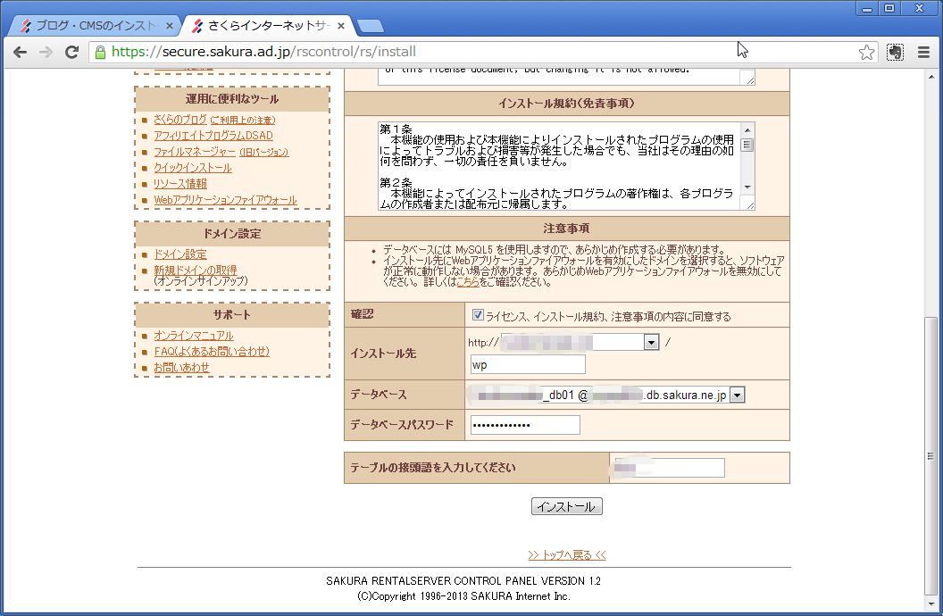Click the table prefix input field

pyautogui.click(x=670, y=468)
